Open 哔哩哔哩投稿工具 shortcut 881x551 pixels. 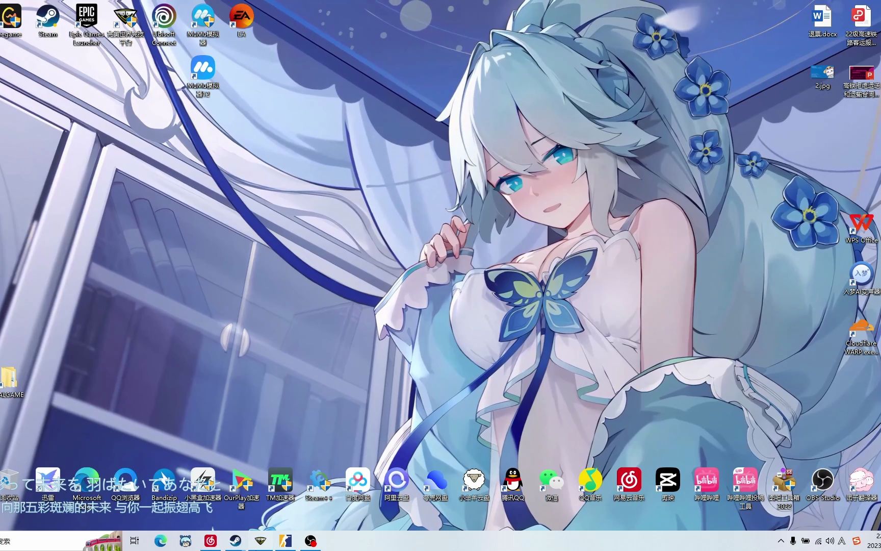[745, 488]
